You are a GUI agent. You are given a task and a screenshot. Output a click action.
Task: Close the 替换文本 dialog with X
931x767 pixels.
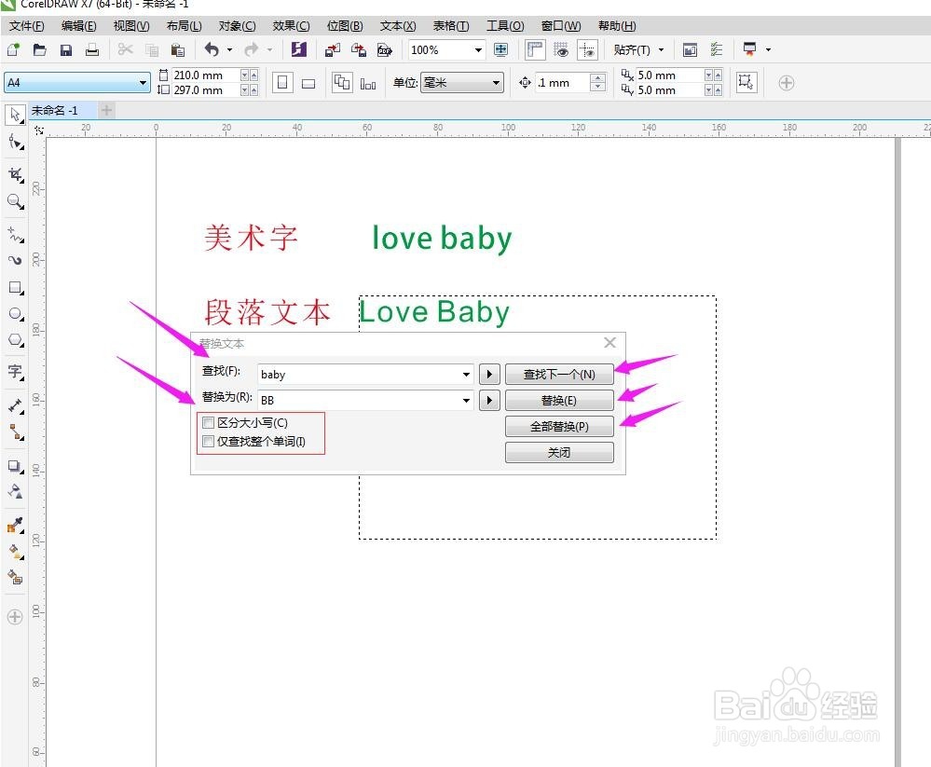(609, 343)
